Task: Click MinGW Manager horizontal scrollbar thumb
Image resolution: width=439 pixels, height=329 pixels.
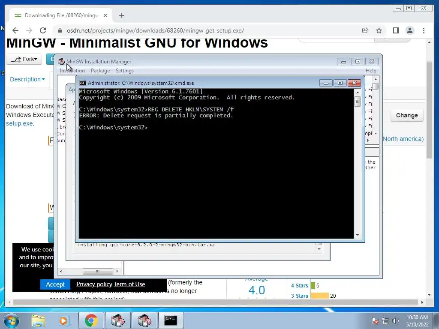Action: pos(98,271)
